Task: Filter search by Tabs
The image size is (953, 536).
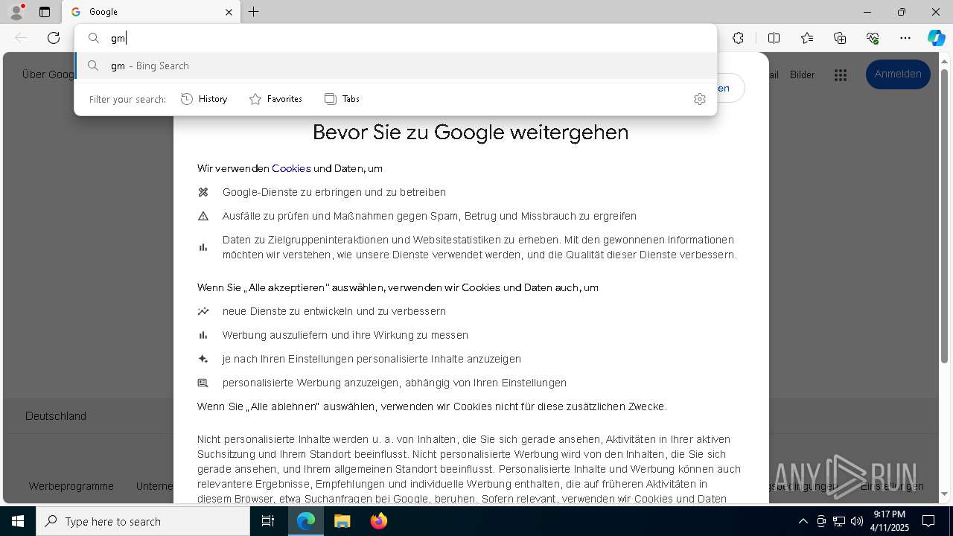Action: click(x=342, y=99)
